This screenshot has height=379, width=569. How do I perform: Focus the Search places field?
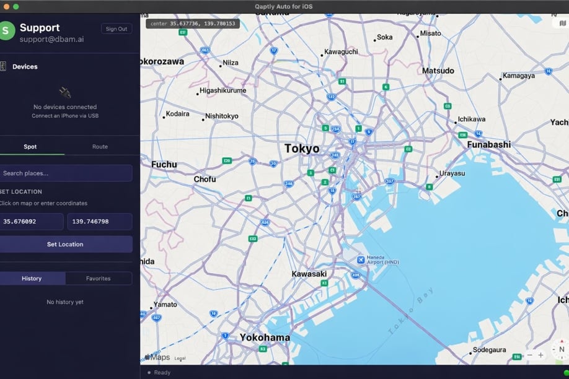65,173
